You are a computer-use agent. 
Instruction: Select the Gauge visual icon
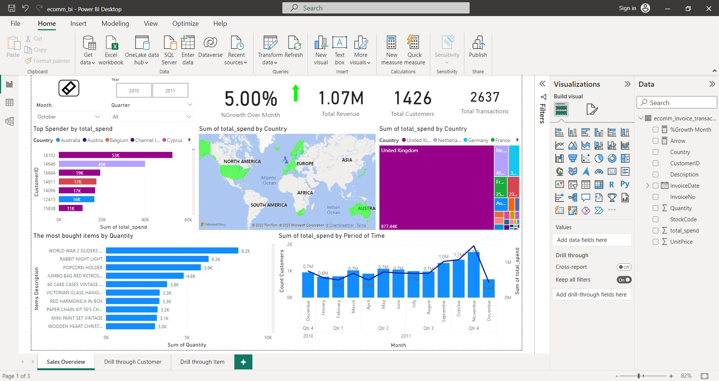(599, 172)
